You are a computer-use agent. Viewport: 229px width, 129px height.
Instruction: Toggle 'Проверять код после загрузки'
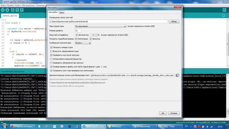pyautogui.click(x=51, y=55)
